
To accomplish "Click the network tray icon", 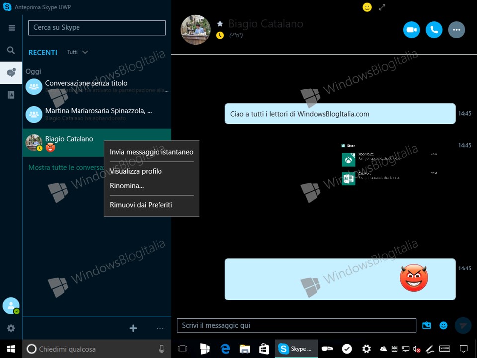I will coord(405,349).
